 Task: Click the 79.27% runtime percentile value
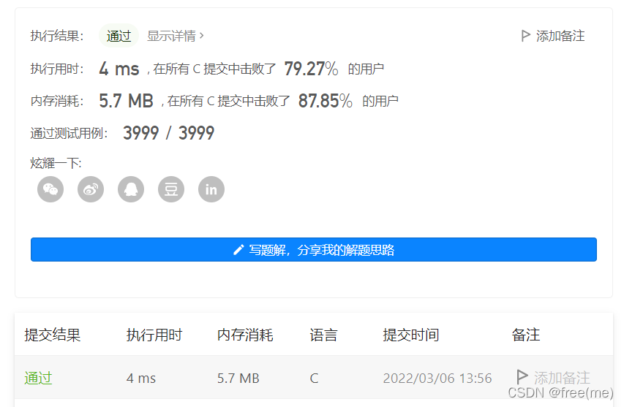pos(311,69)
